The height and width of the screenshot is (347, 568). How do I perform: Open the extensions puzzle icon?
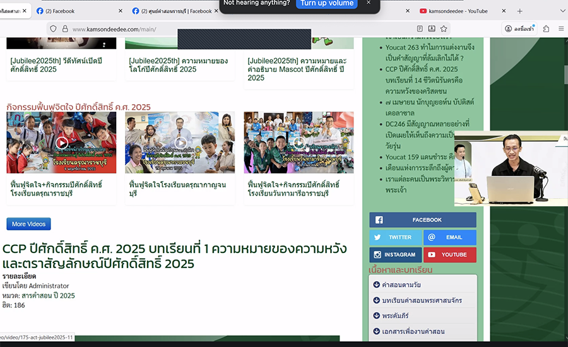click(546, 29)
